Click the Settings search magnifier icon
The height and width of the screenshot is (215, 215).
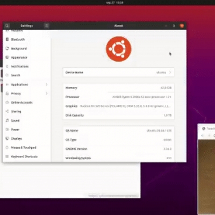click(x=7, y=26)
